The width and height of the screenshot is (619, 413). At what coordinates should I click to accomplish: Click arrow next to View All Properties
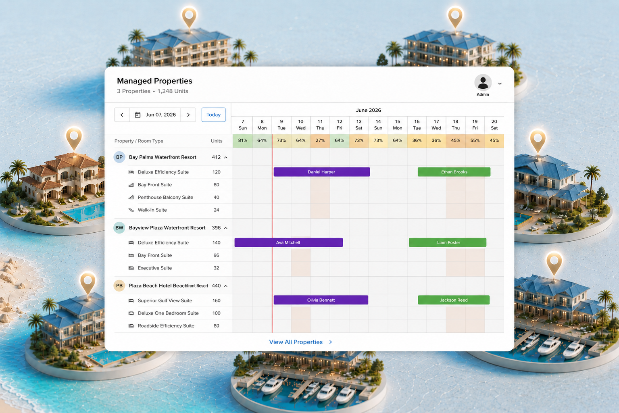331,342
